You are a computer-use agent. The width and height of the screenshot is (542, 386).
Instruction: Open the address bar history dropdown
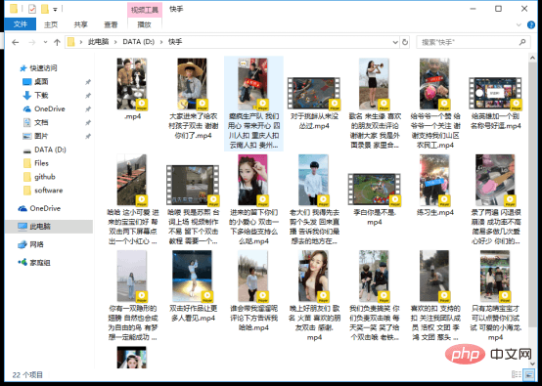[x=395, y=42]
